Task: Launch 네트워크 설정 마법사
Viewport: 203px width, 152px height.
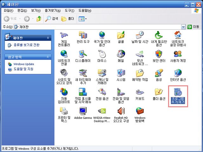Action: coord(178,39)
